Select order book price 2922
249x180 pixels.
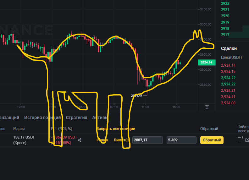(x=225, y=3)
